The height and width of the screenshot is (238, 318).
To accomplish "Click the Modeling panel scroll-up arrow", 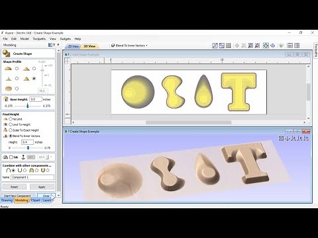I will [x=58, y=51].
